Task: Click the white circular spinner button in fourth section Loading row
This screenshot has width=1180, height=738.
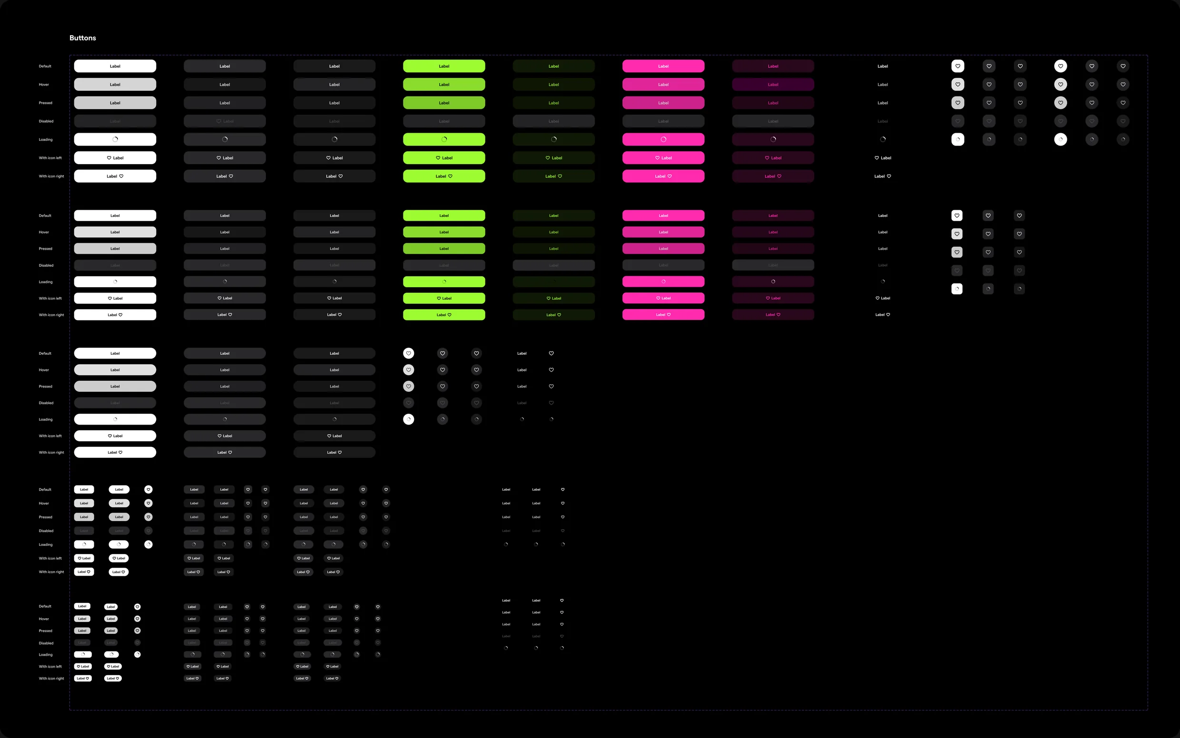Action: [148, 545]
